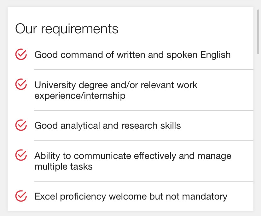
Task: Select "Good analytical and research skills" item
Action: pyautogui.click(x=107, y=126)
